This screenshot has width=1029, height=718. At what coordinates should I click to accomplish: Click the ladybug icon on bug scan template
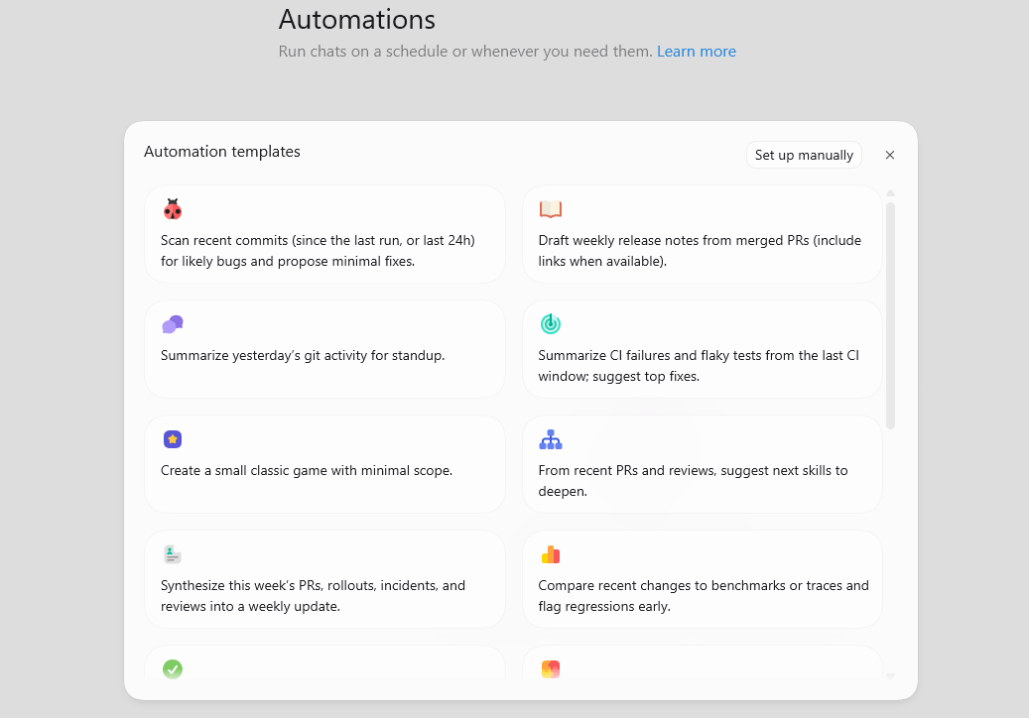173,209
